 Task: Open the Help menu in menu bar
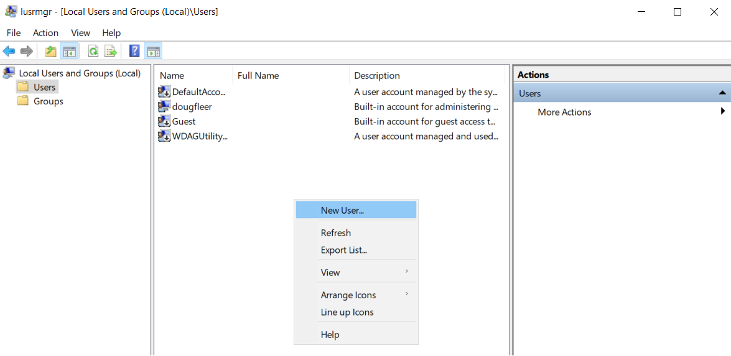(x=111, y=33)
